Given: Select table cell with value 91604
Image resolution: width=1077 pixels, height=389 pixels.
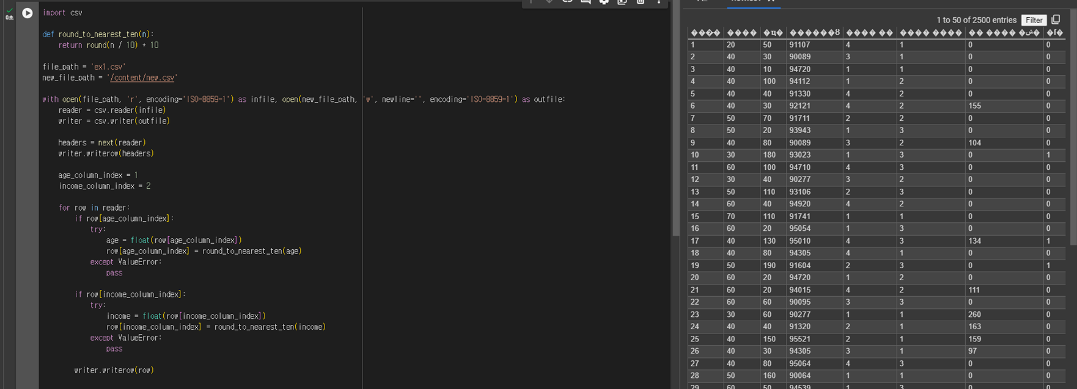Looking at the screenshot, I should tap(815, 265).
